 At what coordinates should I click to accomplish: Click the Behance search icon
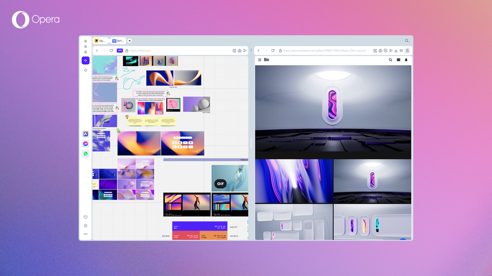tap(390, 60)
